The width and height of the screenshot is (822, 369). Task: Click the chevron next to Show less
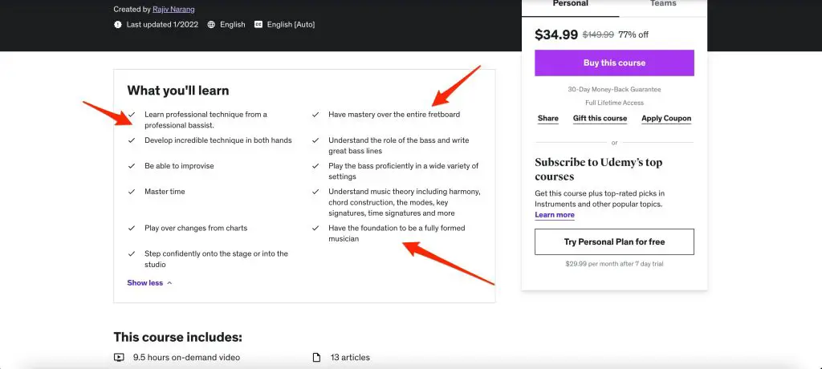click(169, 283)
